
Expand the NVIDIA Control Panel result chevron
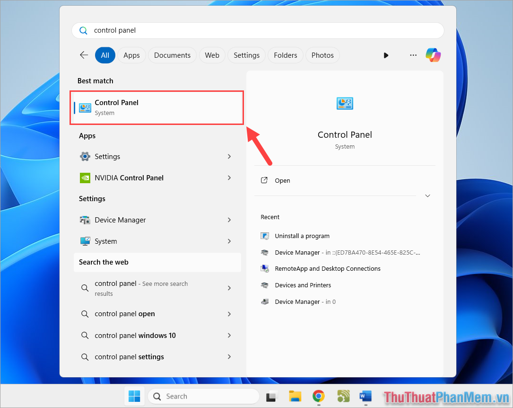[x=229, y=178]
